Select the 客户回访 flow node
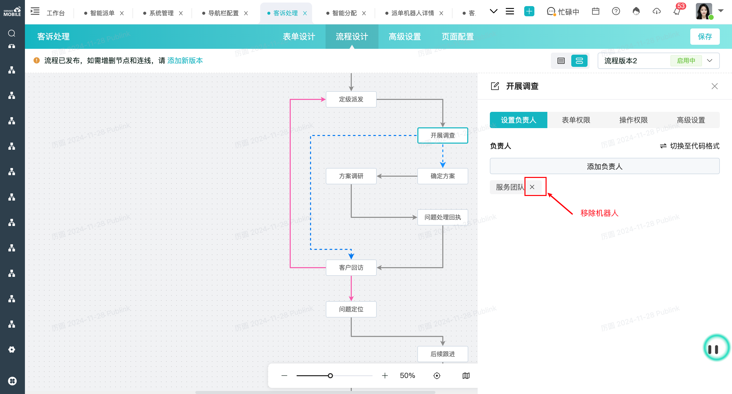This screenshot has width=732, height=394. click(351, 267)
